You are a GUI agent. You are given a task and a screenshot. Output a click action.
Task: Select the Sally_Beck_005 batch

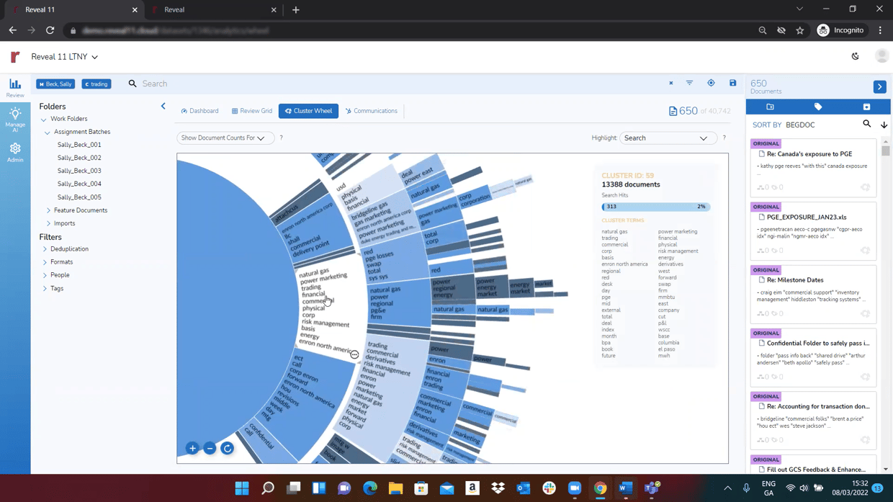[79, 197]
